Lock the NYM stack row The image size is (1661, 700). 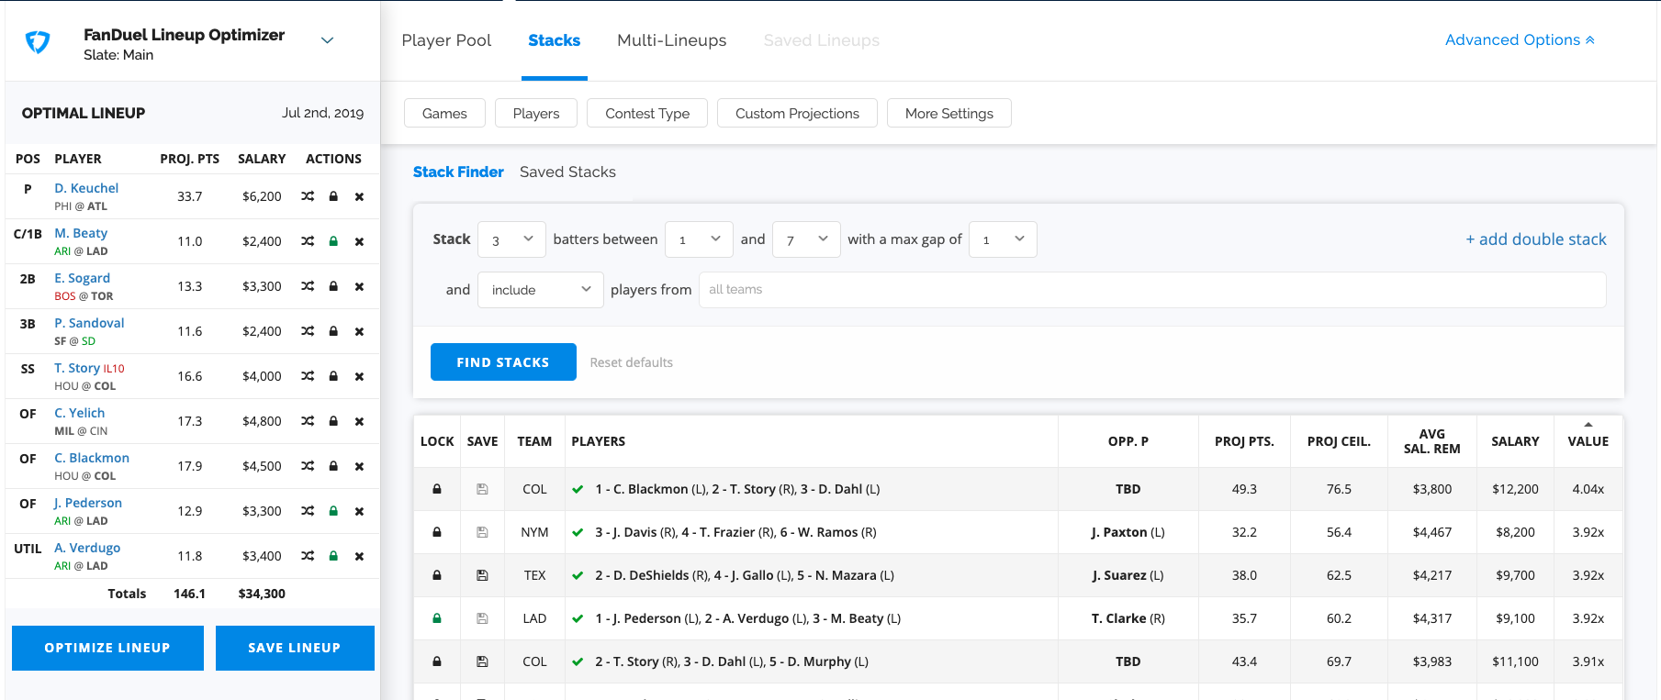pyautogui.click(x=437, y=532)
